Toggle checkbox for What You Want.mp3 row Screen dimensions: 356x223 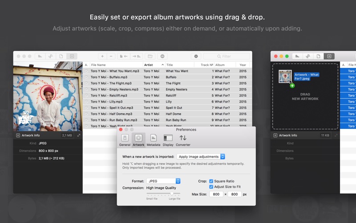(86, 71)
